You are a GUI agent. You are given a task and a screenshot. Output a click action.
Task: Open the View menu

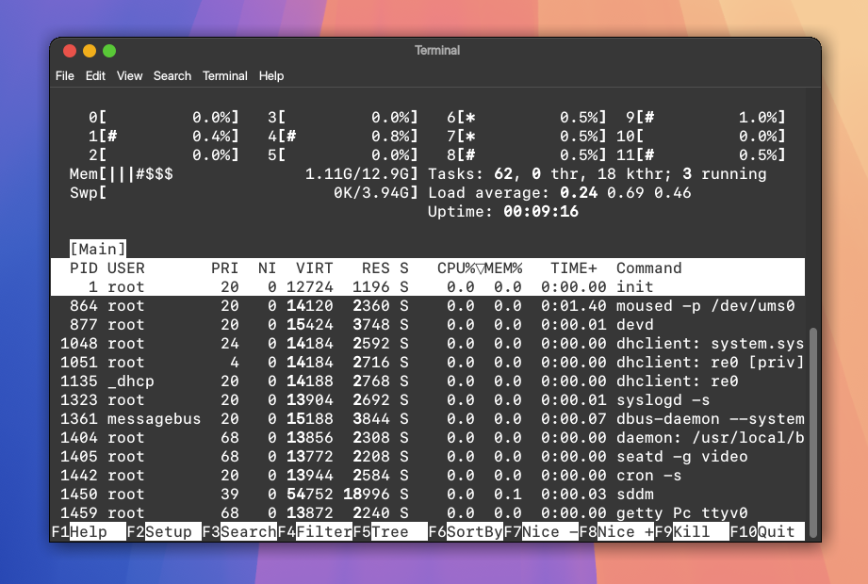[129, 75]
